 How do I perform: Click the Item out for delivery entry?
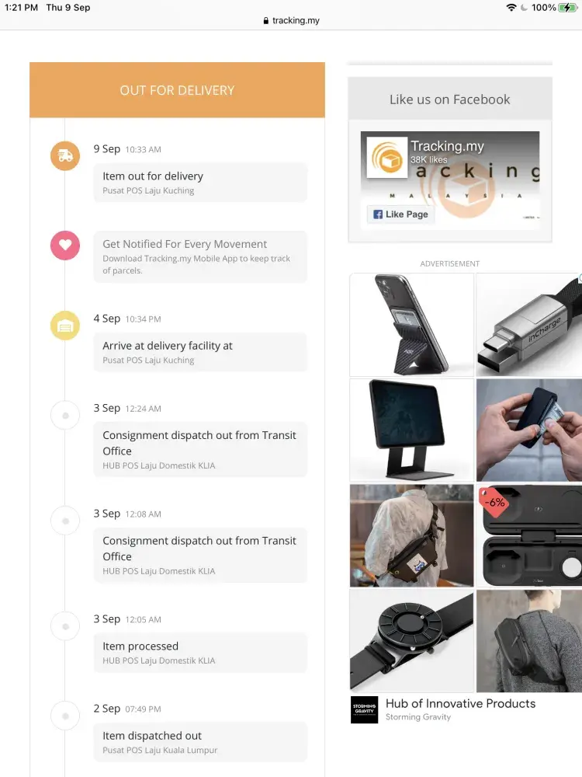(x=200, y=183)
